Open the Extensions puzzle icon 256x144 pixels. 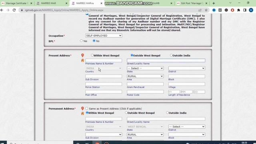(238, 10)
